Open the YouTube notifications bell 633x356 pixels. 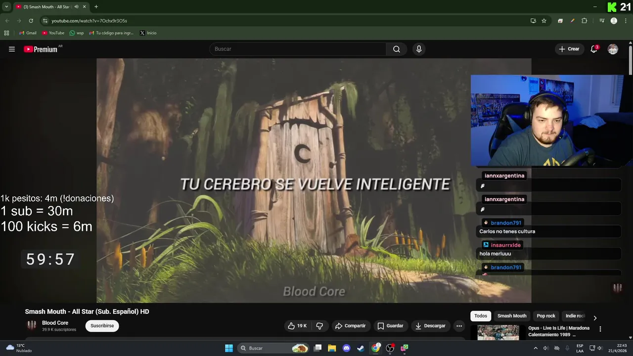594,49
